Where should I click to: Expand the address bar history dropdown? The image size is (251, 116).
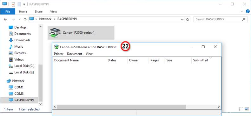pyautogui.click(x=182, y=19)
